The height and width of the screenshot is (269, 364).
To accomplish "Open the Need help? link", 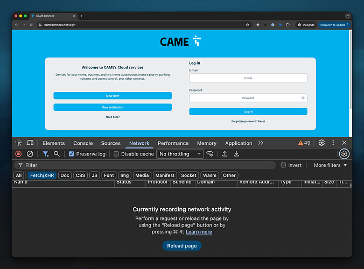I will click(x=113, y=117).
